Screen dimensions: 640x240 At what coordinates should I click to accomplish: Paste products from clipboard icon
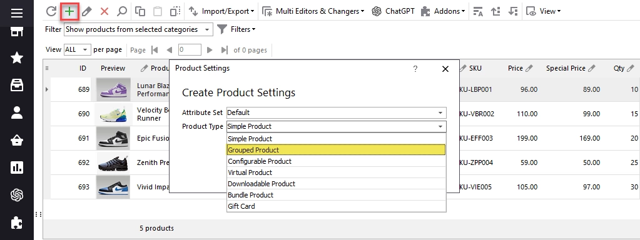click(x=158, y=11)
